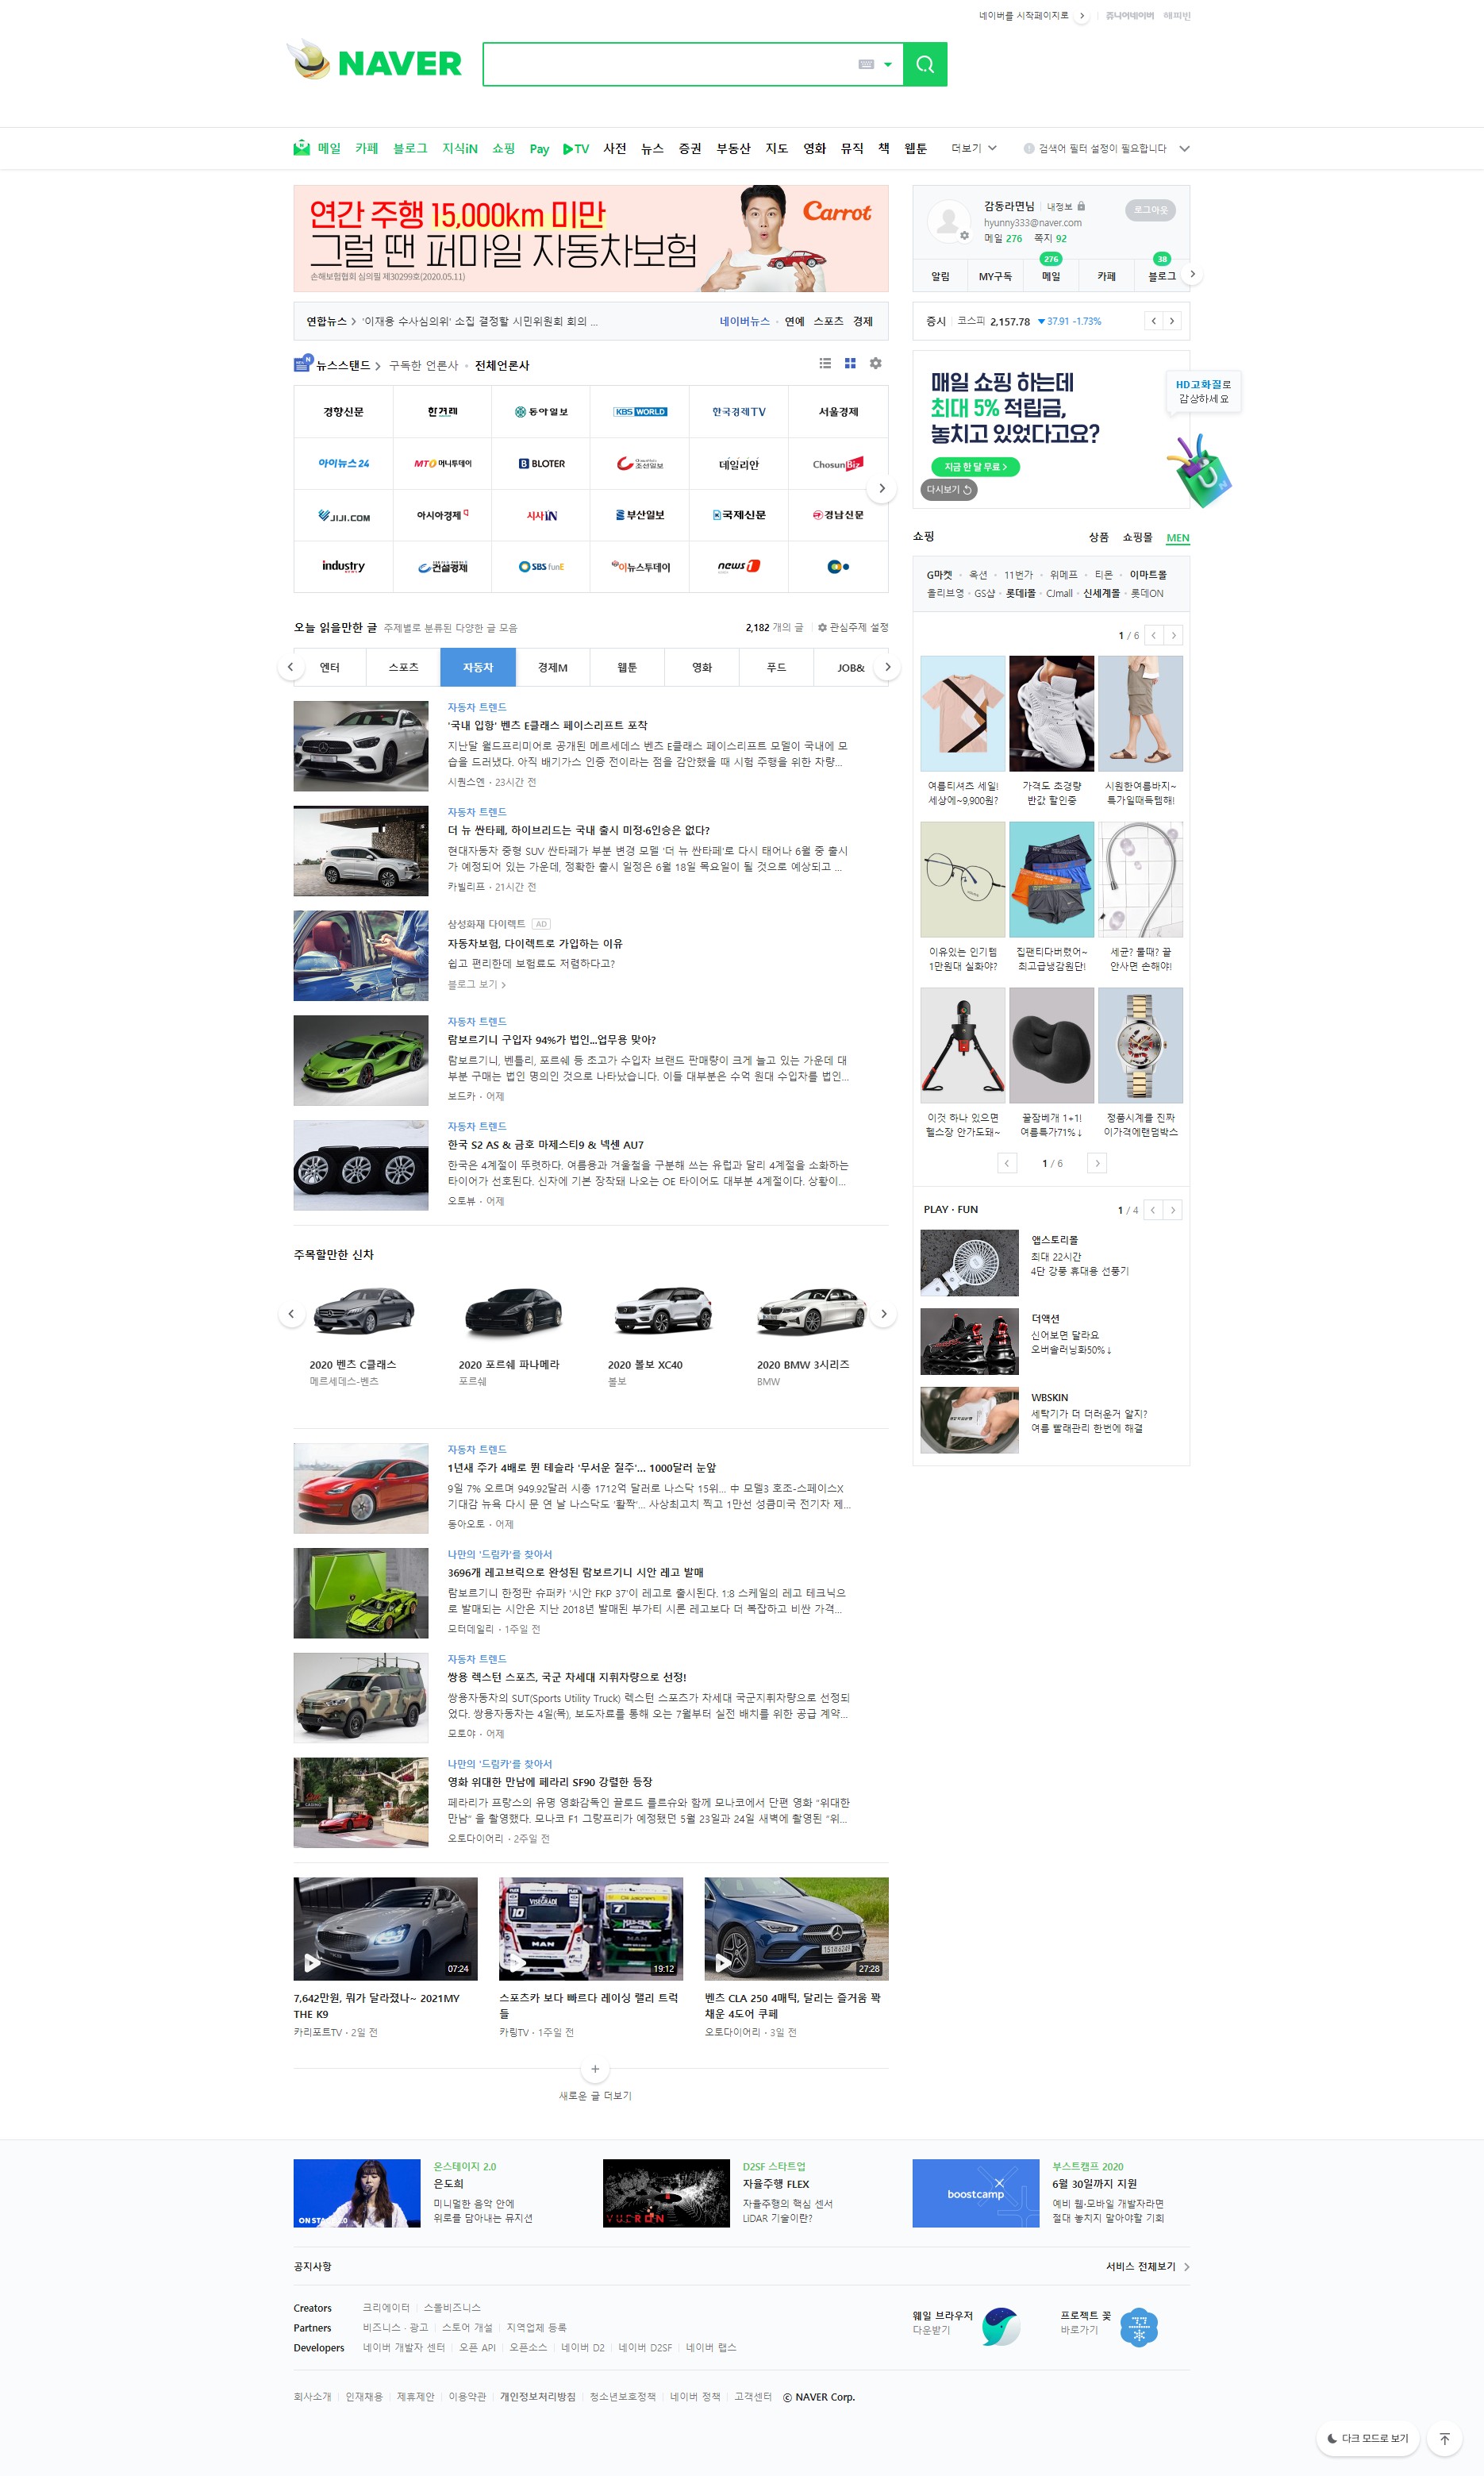Select 쇼핑몰 shopping tab
The width and height of the screenshot is (1484, 2476).
(1137, 538)
